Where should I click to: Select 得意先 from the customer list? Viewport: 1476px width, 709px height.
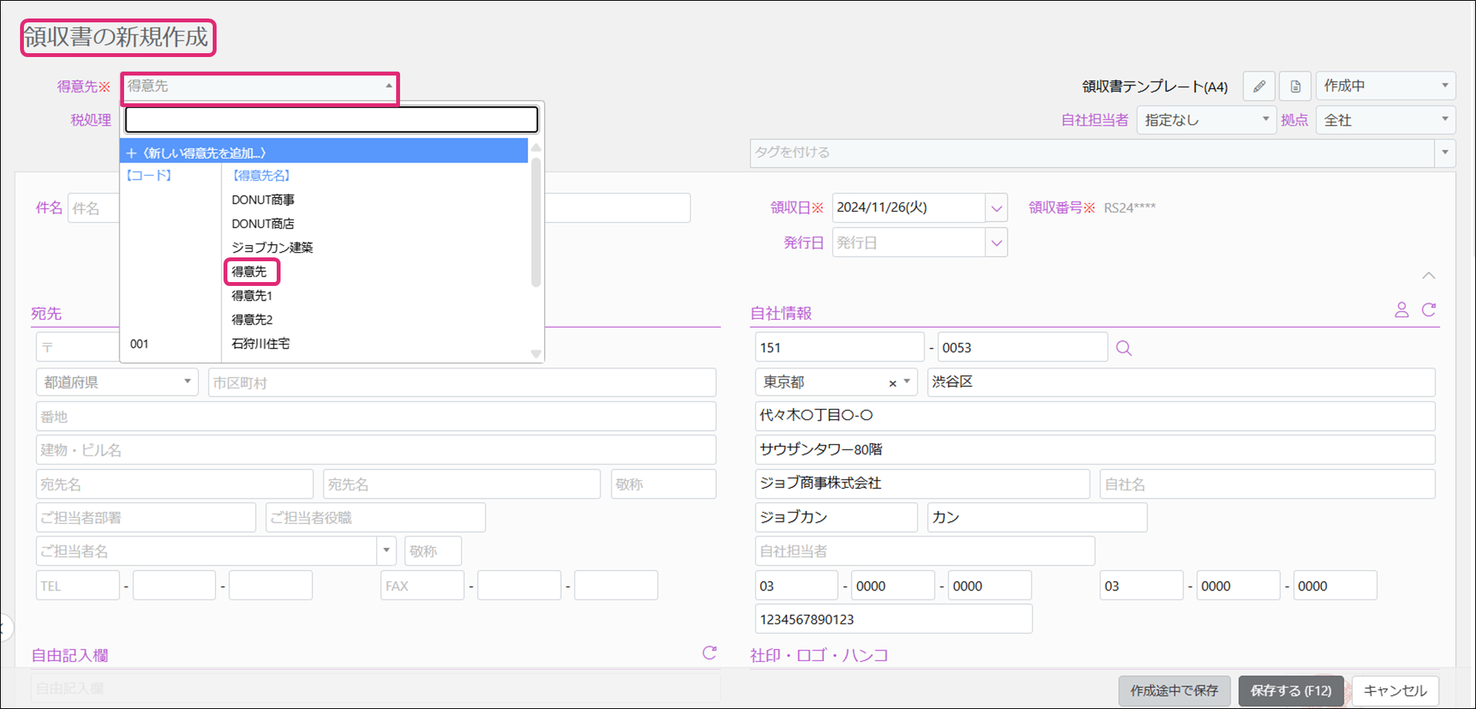point(250,272)
